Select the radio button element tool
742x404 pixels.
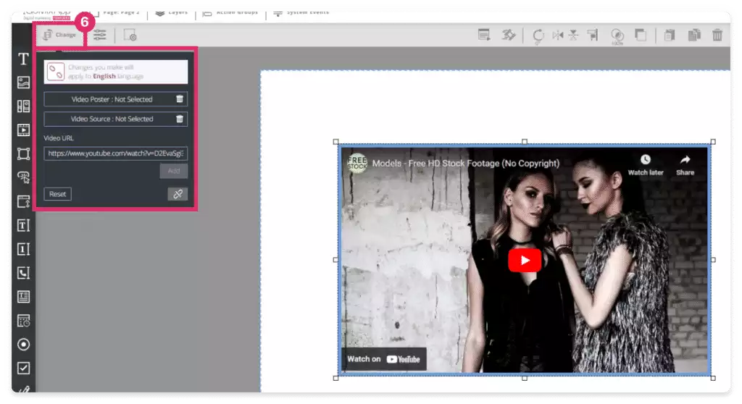(x=23, y=344)
